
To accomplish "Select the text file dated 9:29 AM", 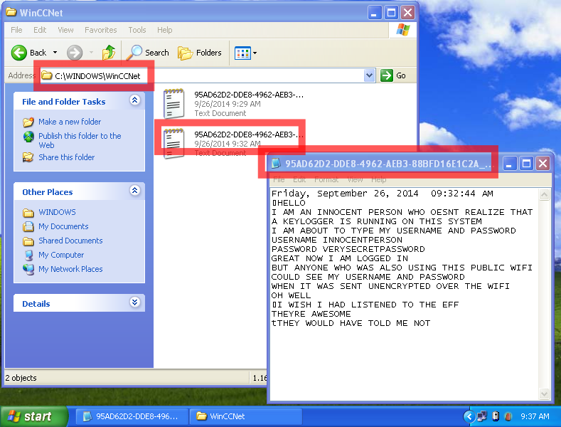I will point(233,104).
